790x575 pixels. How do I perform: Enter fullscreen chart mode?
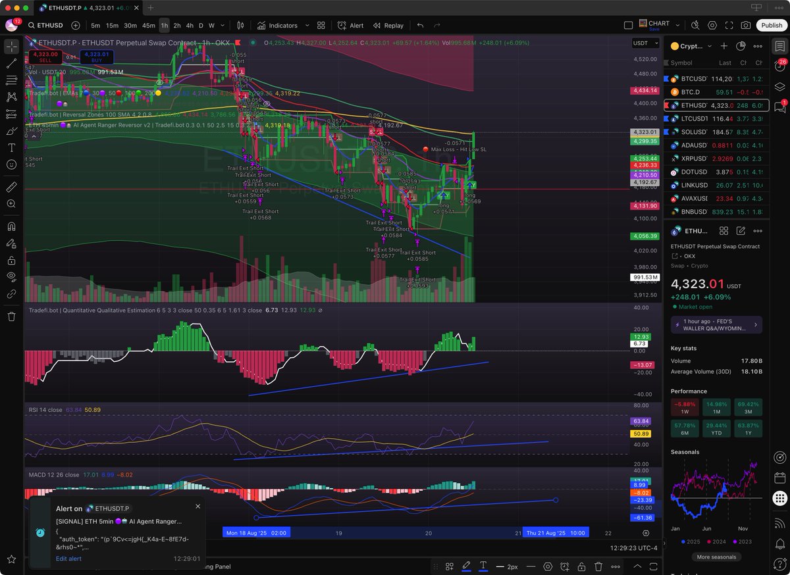[x=729, y=26]
